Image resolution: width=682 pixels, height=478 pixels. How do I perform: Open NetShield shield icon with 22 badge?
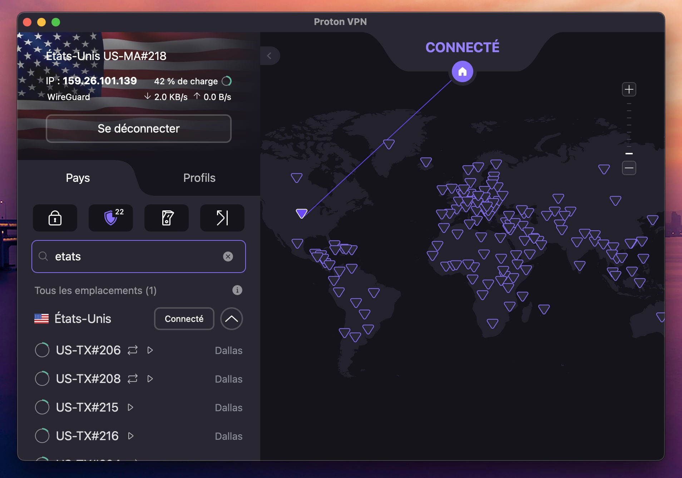click(x=111, y=218)
